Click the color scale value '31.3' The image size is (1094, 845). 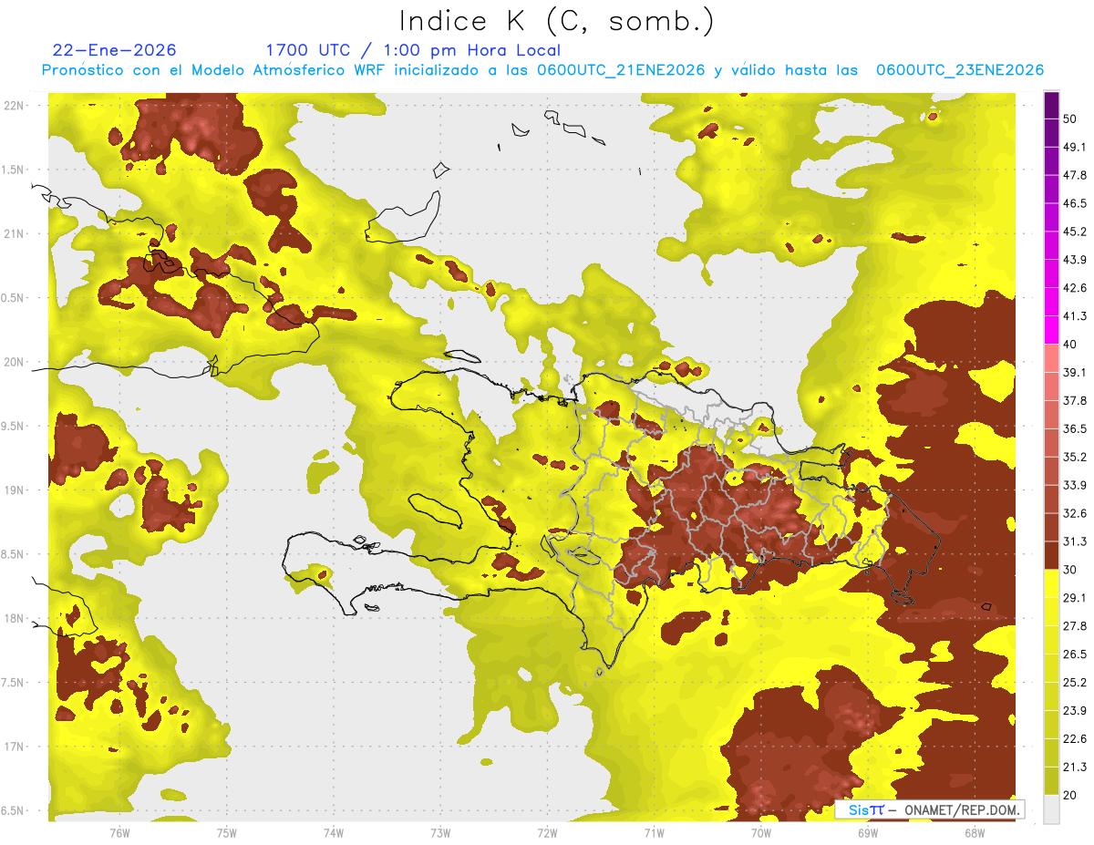1076,541
